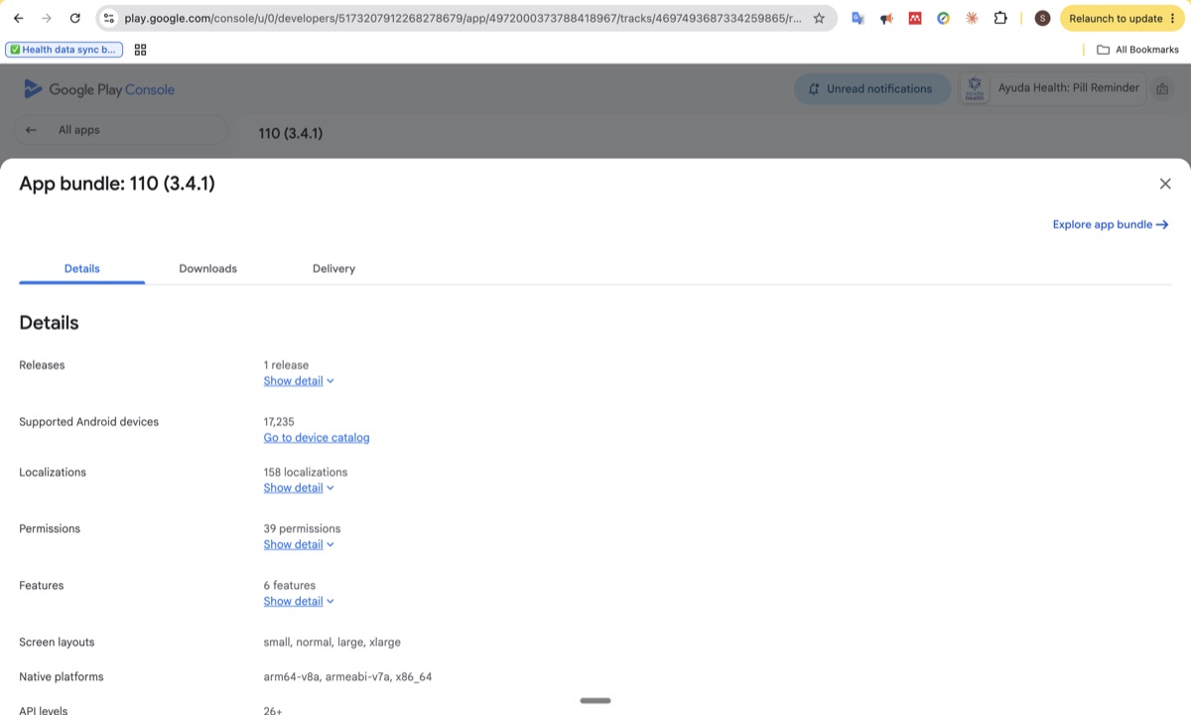Click the browser forward arrow
The height and width of the screenshot is (715, 1191).
pyautogui.click(x=46, y=18)
